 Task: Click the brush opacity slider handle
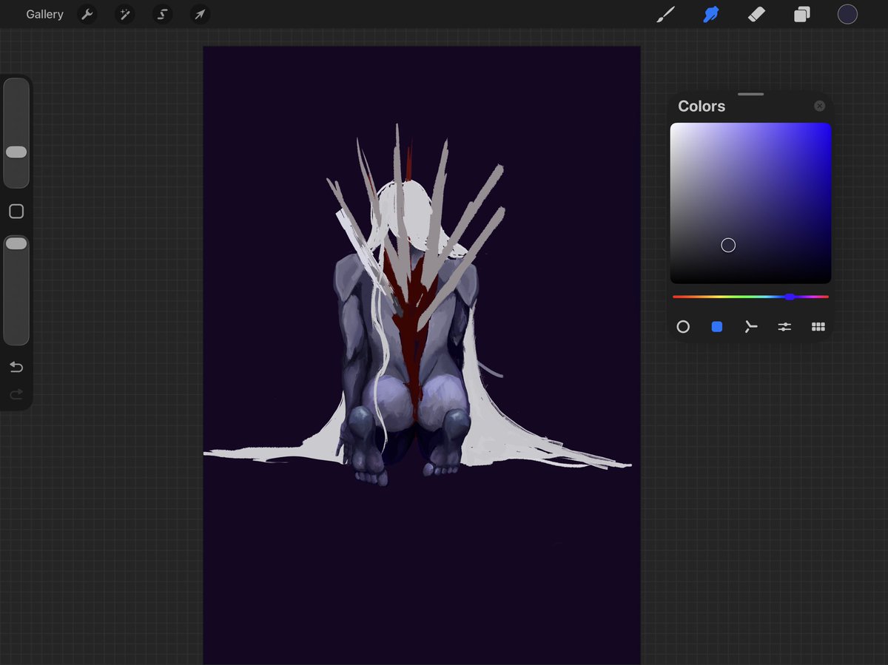click(16, 243)
